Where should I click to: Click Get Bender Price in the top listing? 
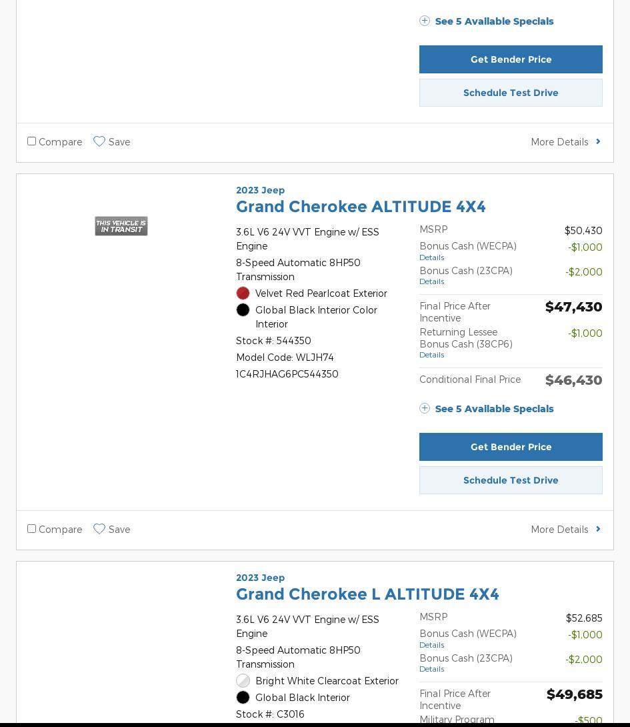coord(511,59)
